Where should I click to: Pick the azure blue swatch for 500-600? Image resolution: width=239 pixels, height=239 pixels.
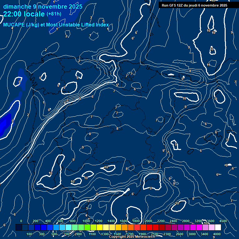click(56, 227)
